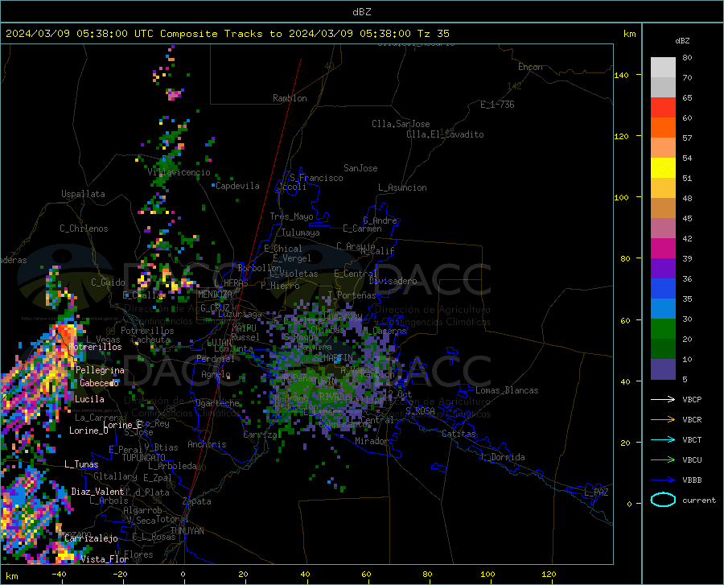Click the 'Tz 35' header value
Image resolution: width=724 pixels, height=585 pixels.
coord(433,34)
